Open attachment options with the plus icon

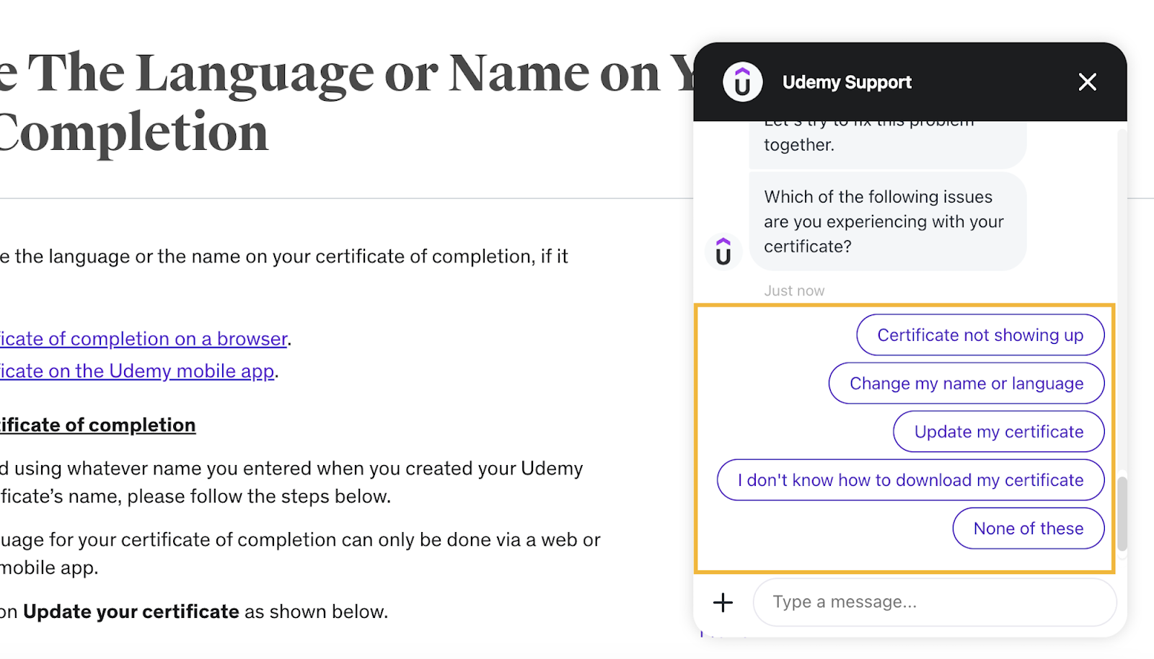[723, 603]
